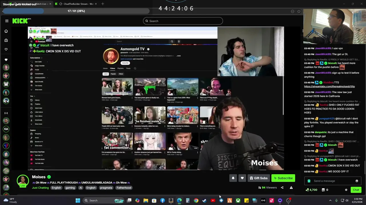Toggle stream notifications bell

coord(233,178)
